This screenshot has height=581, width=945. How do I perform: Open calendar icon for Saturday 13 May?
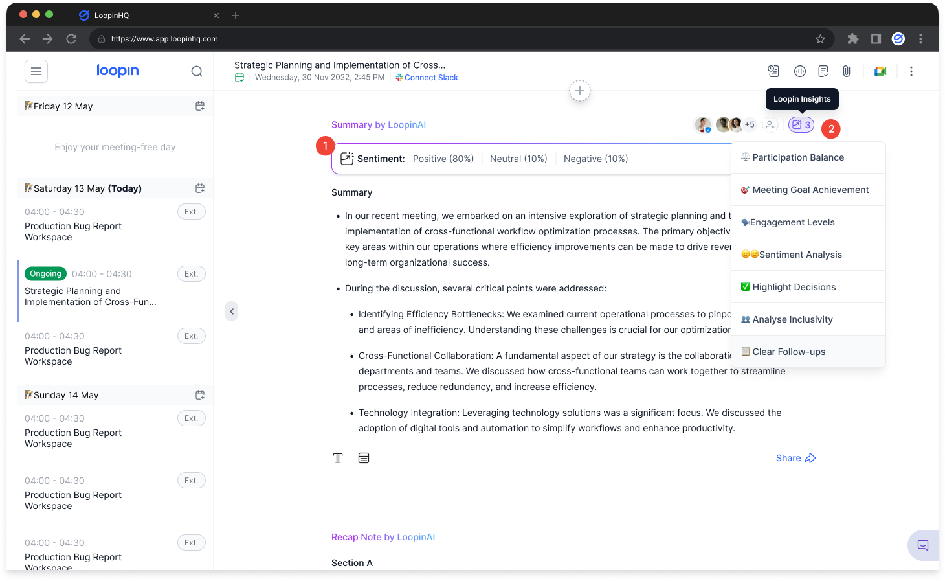(x=200, y=188)
